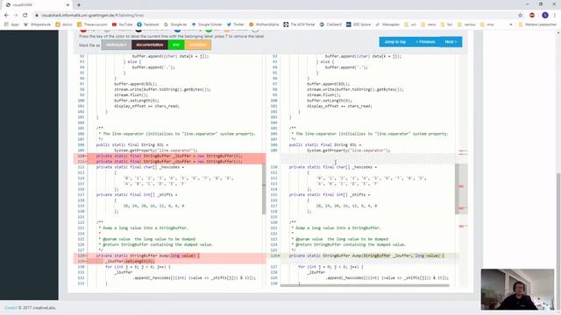Click left pane line 'public static final String EOL ='
The width and height of the screenshot is (561, 315).
tap(132, 144)
